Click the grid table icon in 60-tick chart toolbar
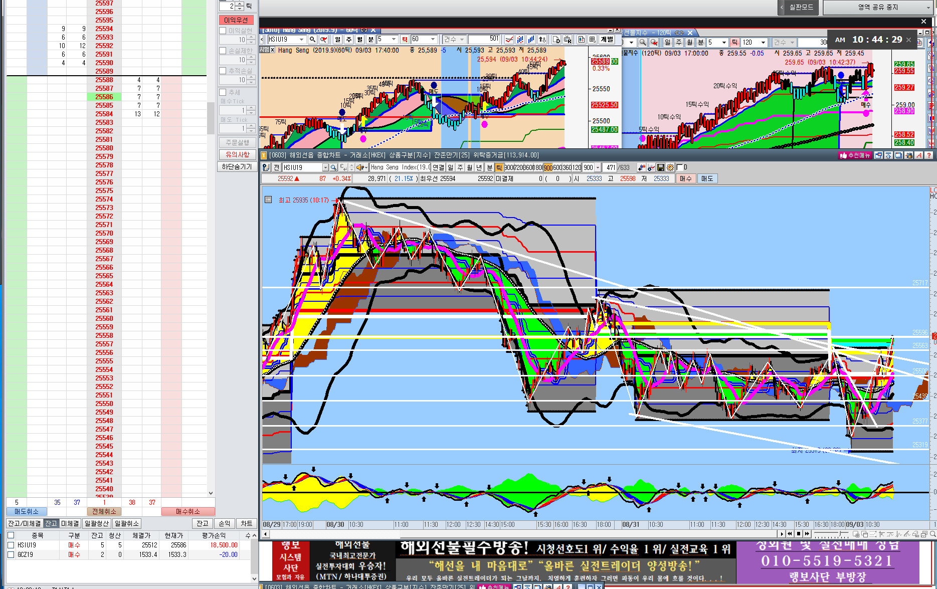This screenshot has height=589, width=937. pyautogui.click(x=593, y=39)
